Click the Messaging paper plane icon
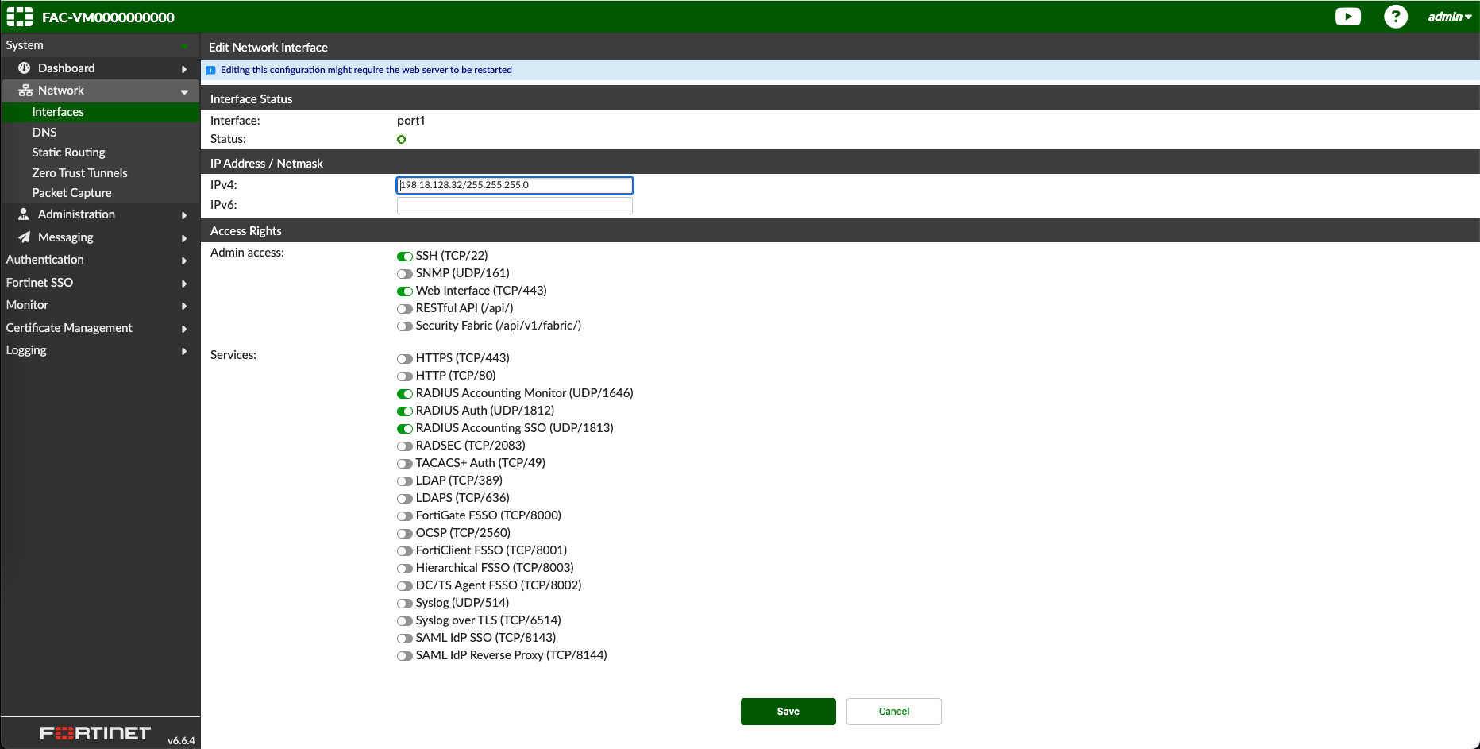 [x=25, y=237]
